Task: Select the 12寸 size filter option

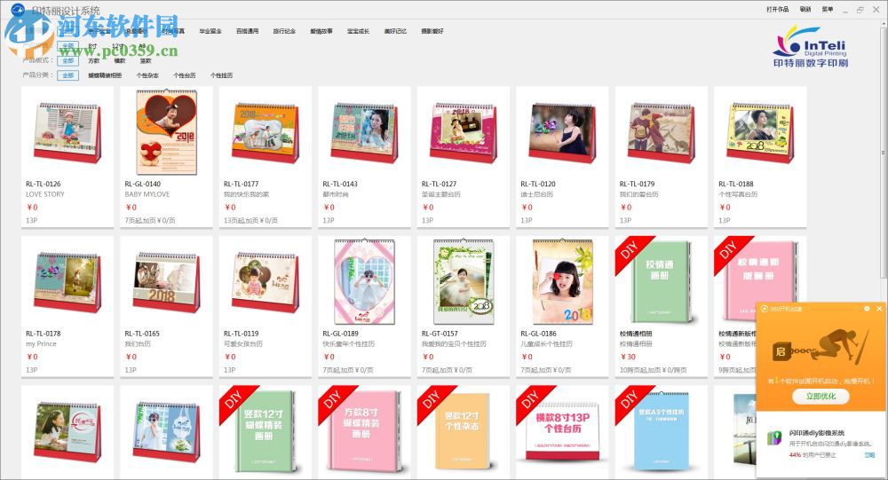Action: tap(117, 46)
